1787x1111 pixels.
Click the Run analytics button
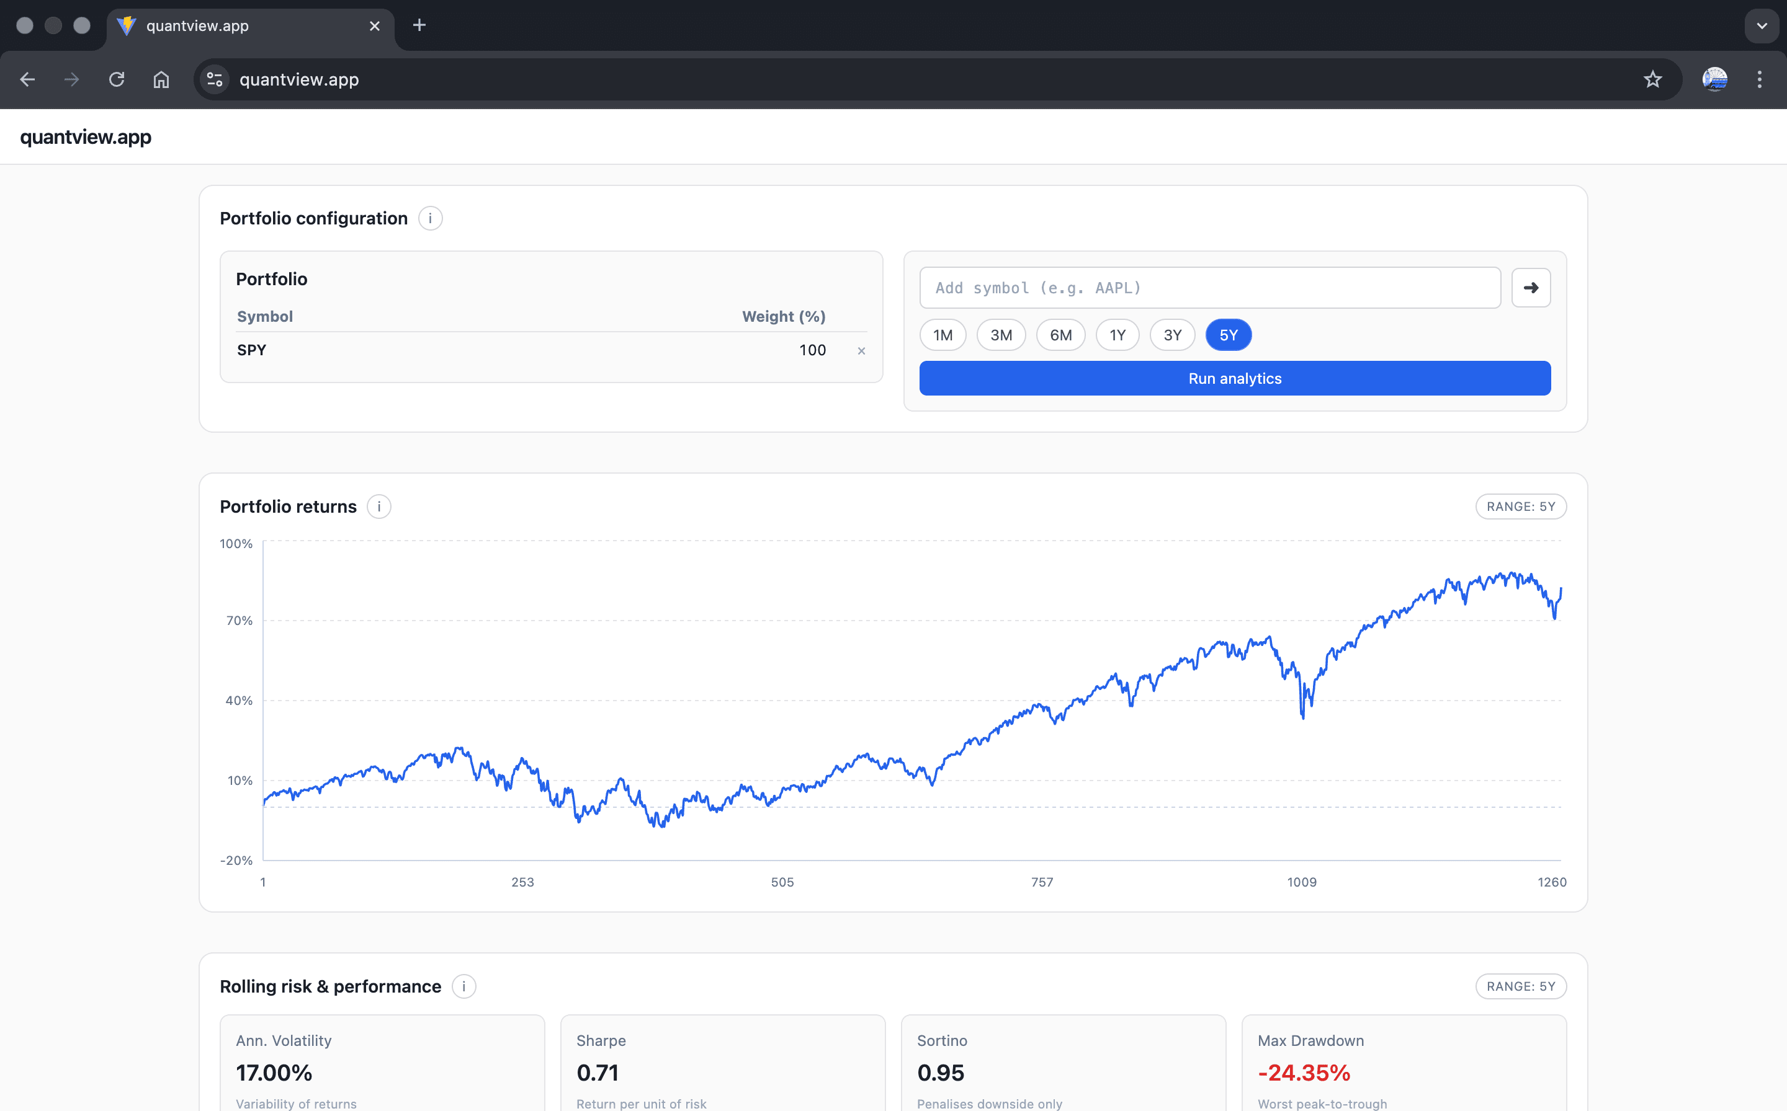pos(1235,378)
